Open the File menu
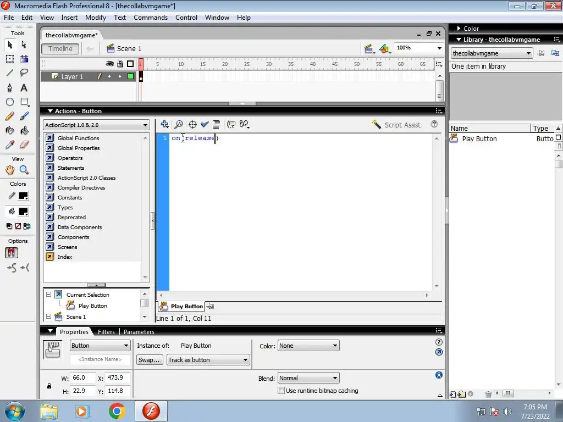563x422 pixels. [9, 17]
